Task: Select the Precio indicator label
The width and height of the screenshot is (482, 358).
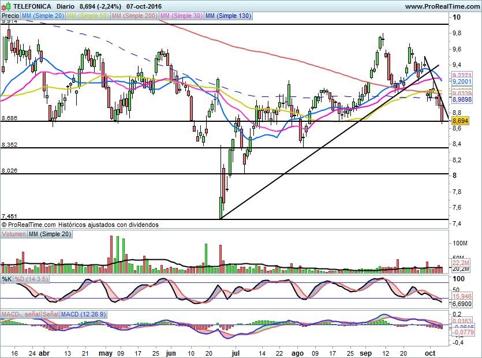Action: [10, 16]
